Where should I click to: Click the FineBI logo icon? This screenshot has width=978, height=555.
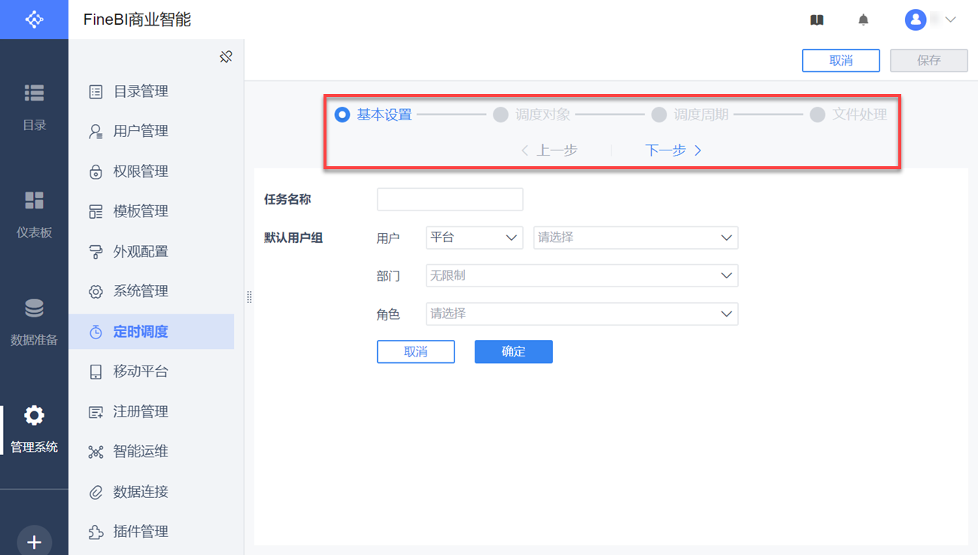coord(34,20)
